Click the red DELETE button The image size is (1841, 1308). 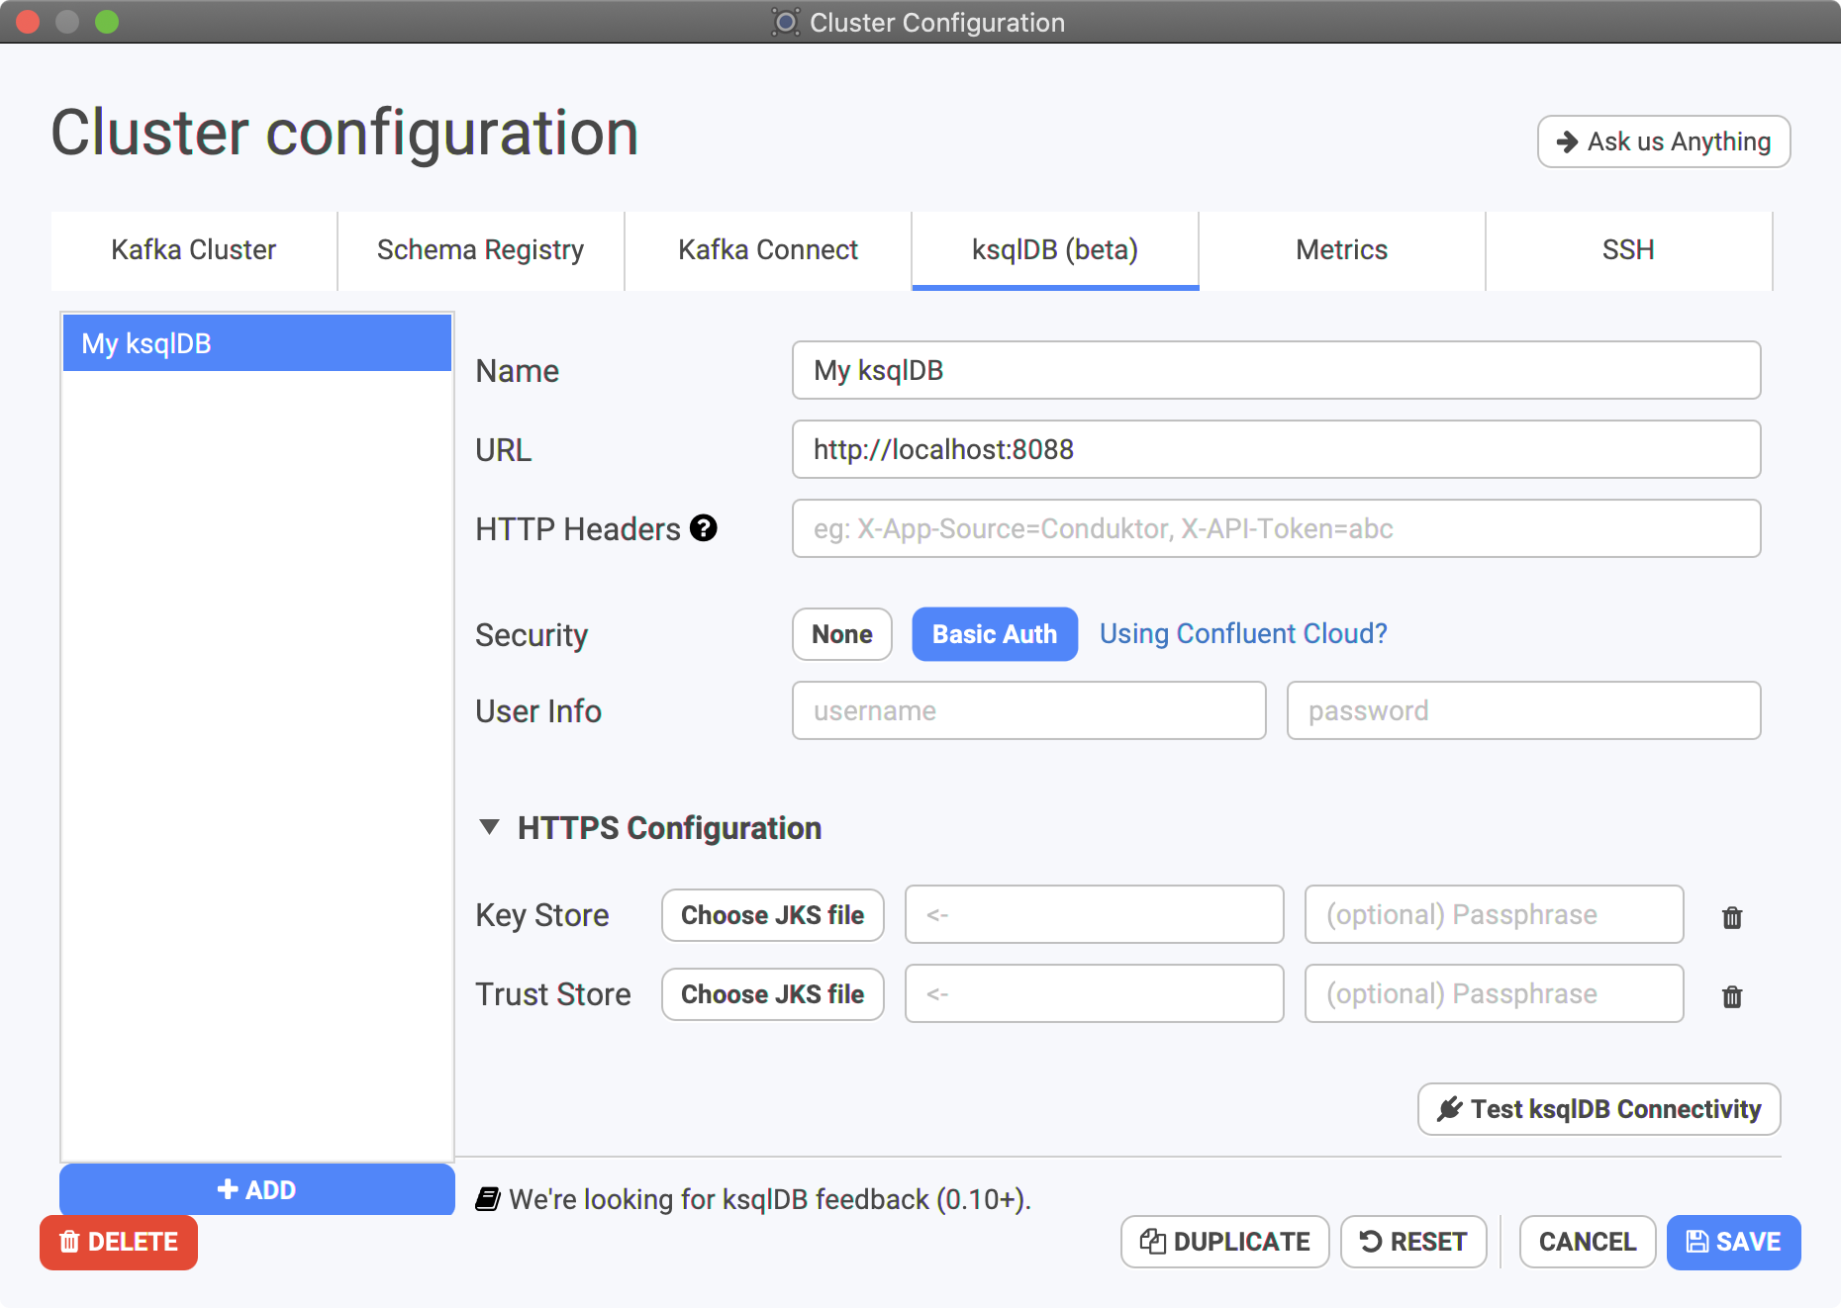(119, 1242)
